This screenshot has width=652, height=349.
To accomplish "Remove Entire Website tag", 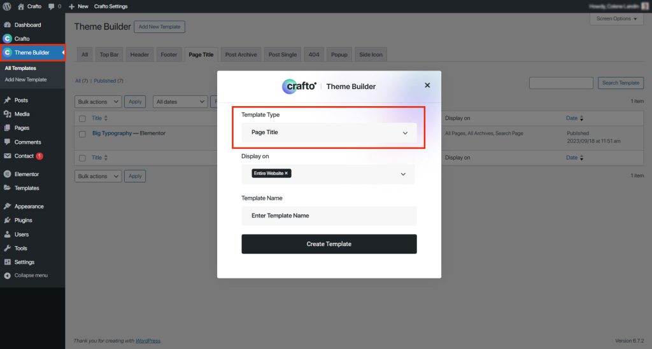I will click(286, 174).
